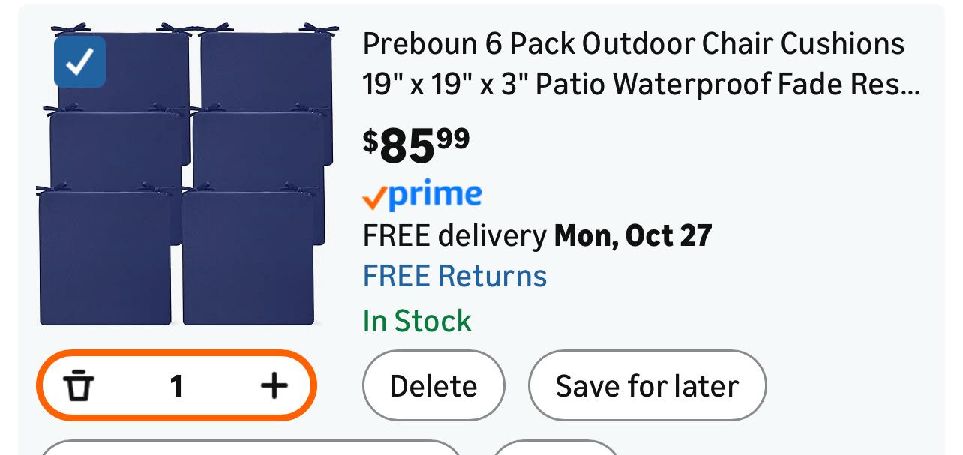963x455 pixels.
Task: Click the quantity number 1
Action: [176, 386]
